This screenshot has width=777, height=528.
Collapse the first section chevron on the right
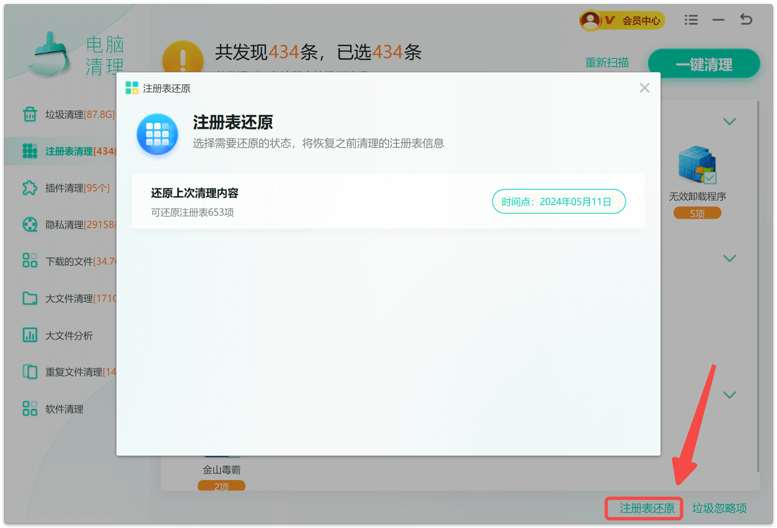(730, 121)
